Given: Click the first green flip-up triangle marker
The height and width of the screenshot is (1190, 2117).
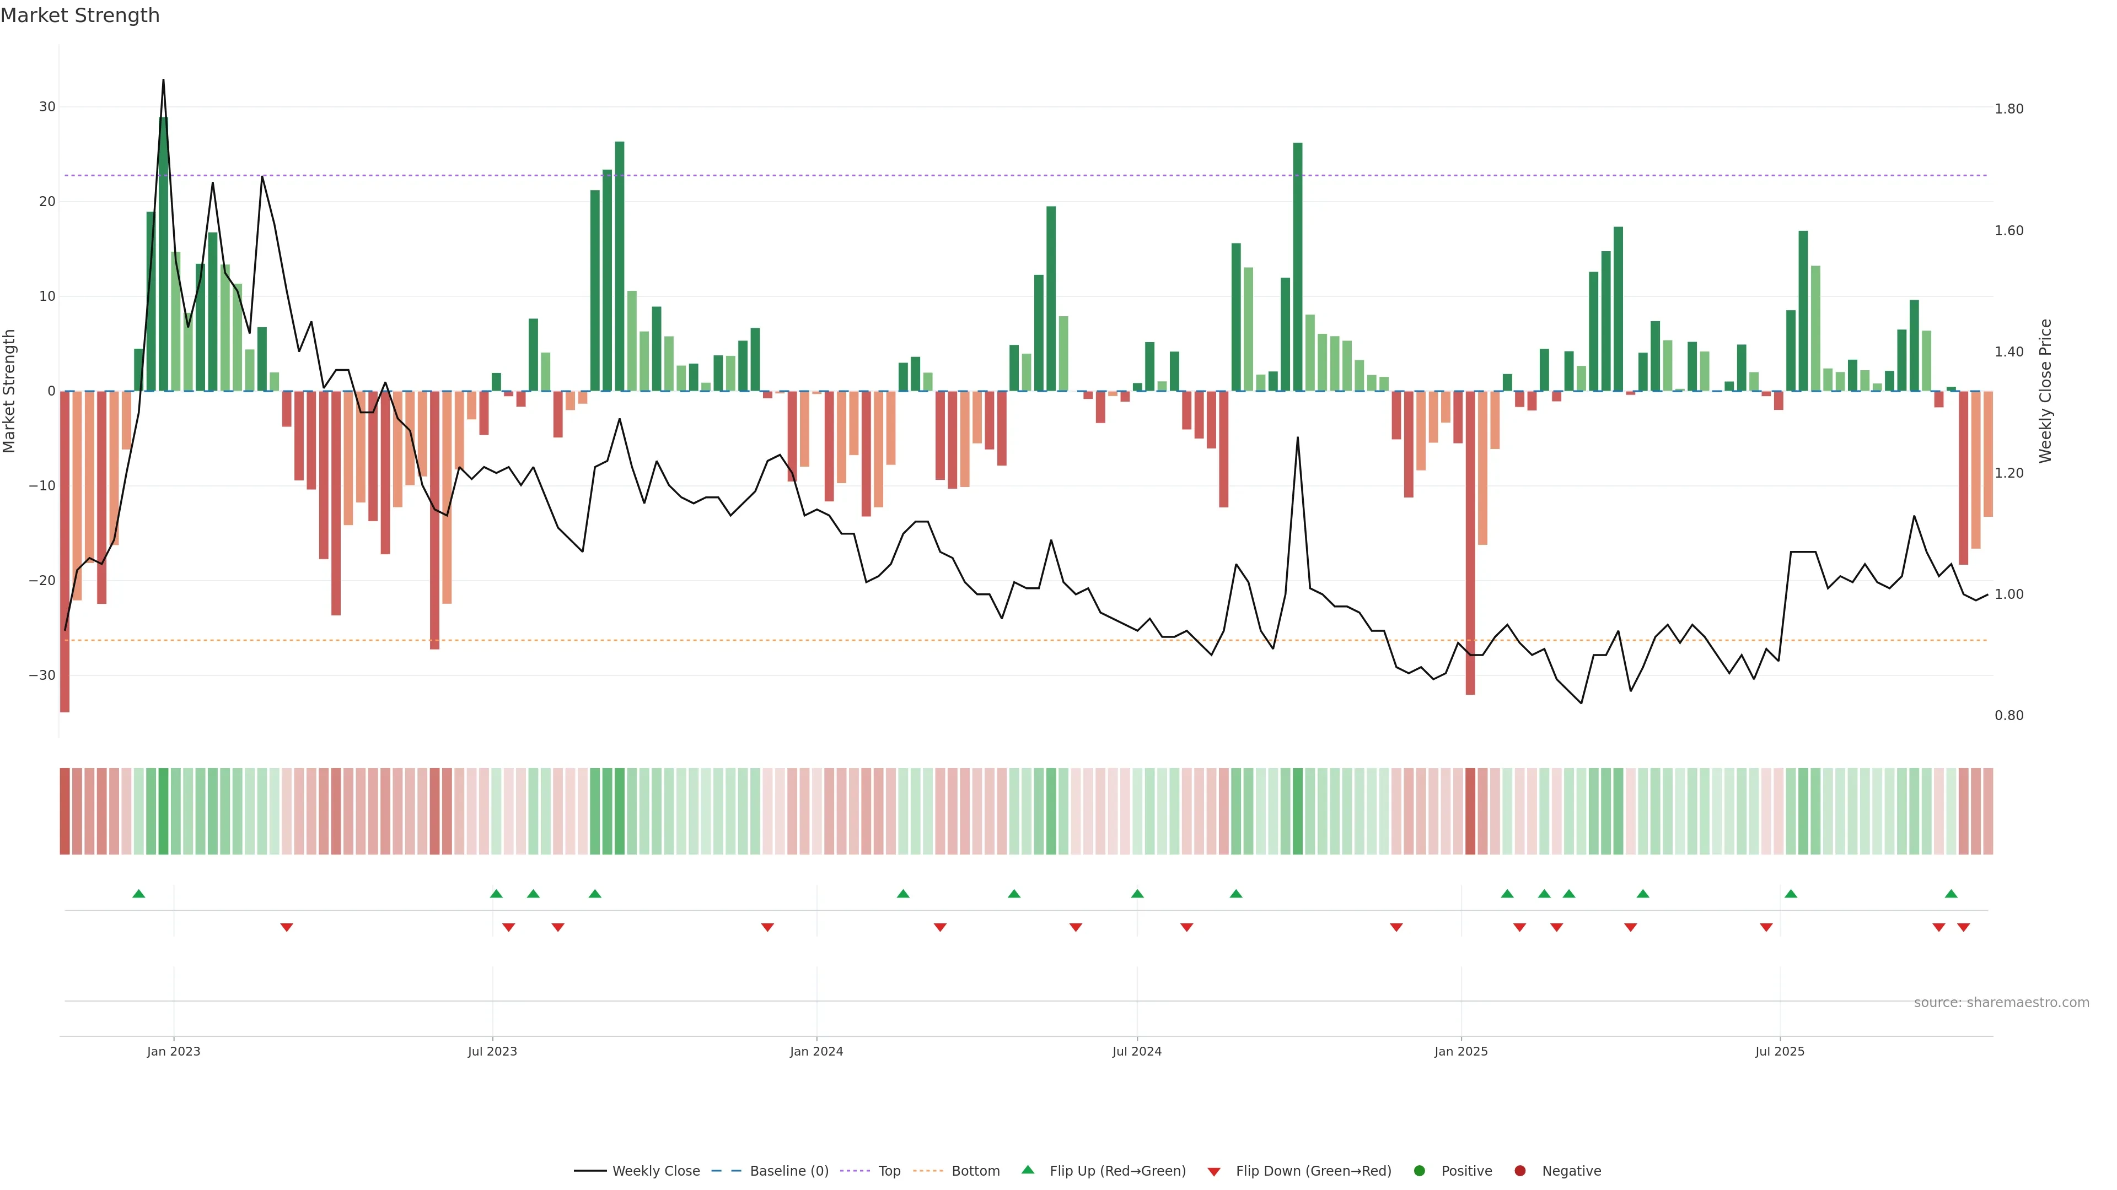Looking at the screenshot, I should [x=139, y=894].
